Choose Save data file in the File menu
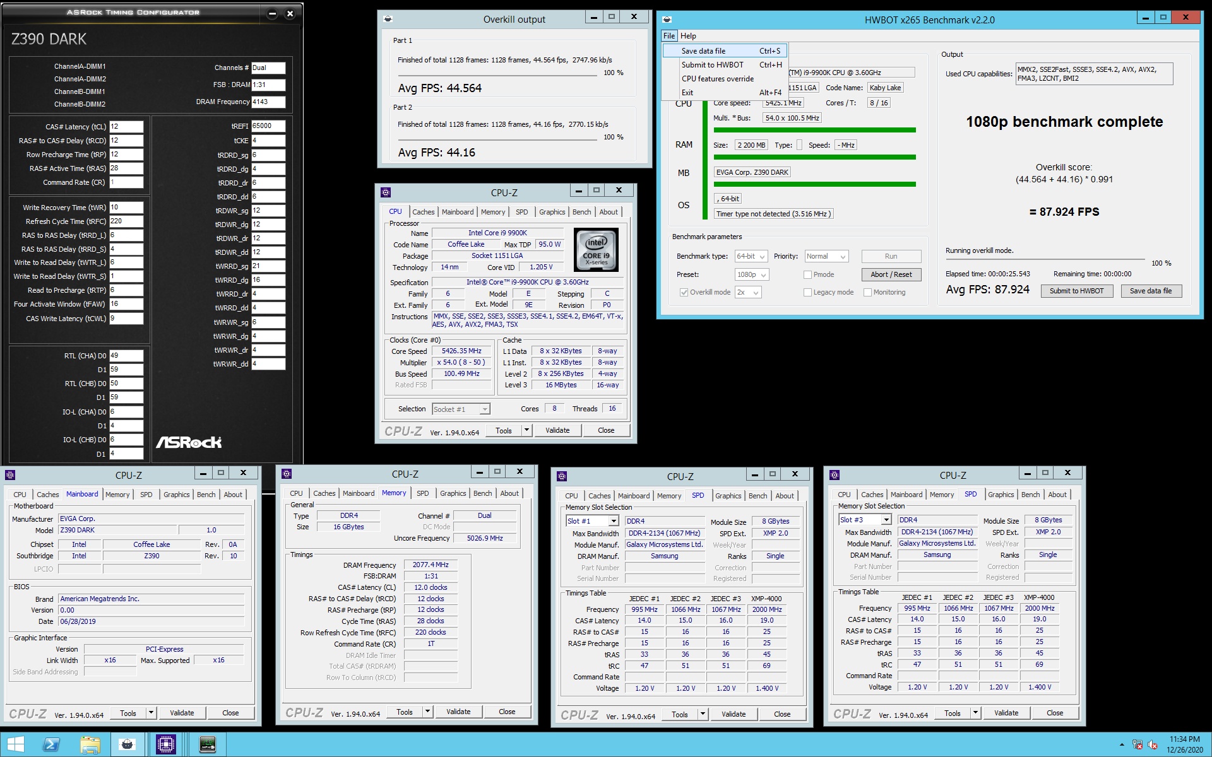 point(724,51)
